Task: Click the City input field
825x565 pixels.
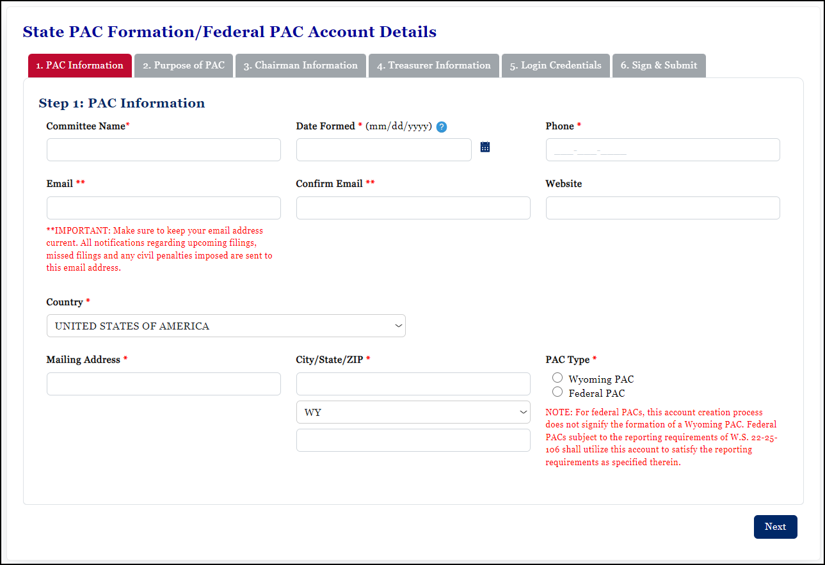Action: click(x=413, y=383)
